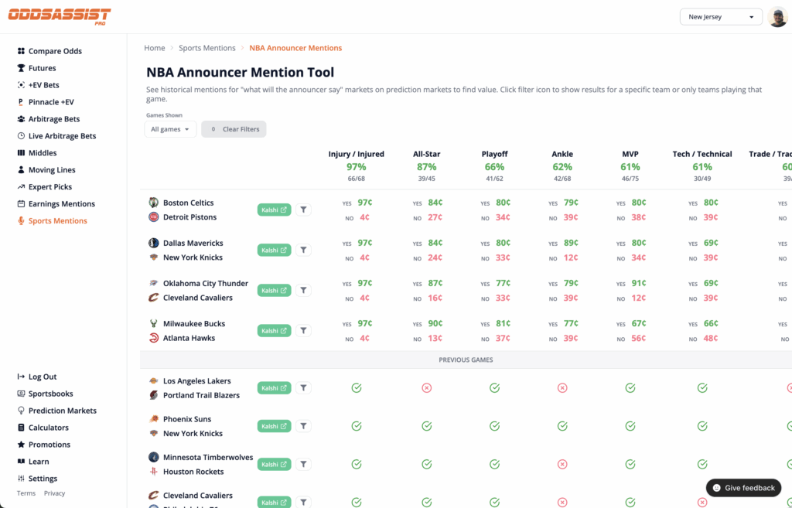Click the Promotions star icon
The width and height of the screenshot is (792, 508).
point(21,445)
